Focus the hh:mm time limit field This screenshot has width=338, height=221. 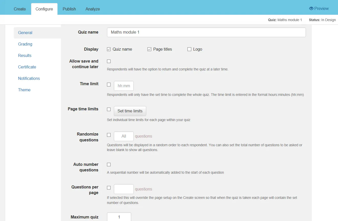point(124,86)
